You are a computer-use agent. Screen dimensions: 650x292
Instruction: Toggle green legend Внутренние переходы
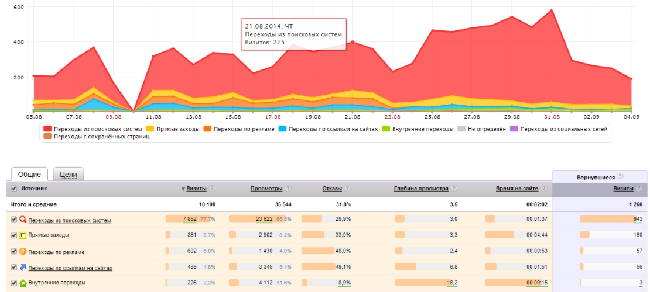419,130
